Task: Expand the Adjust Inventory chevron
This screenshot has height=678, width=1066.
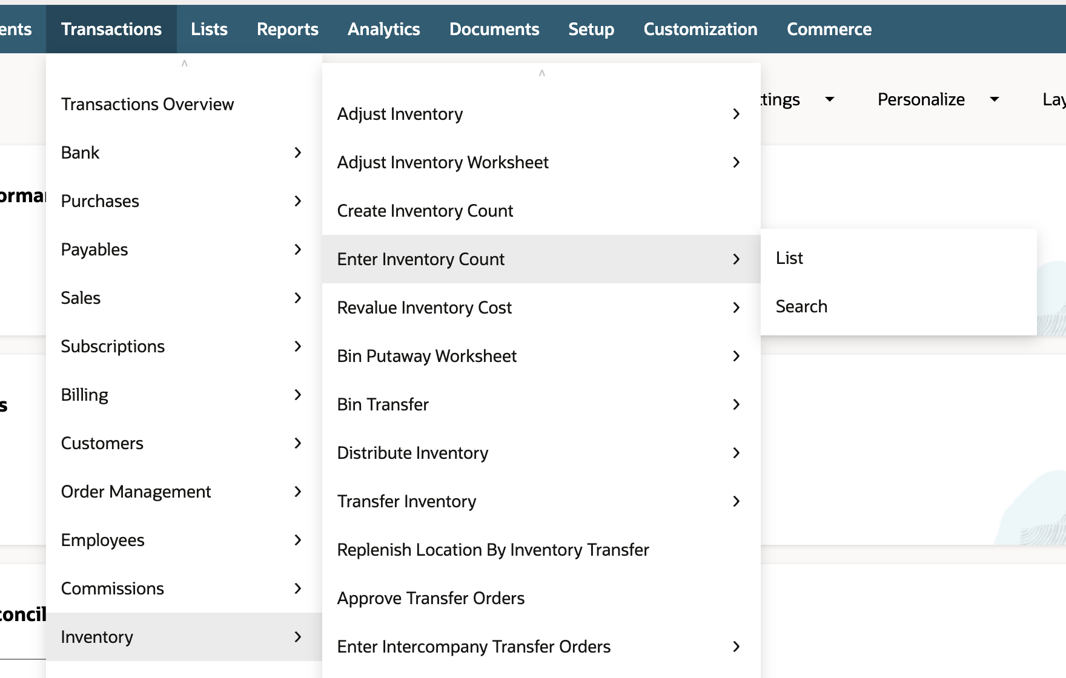Action: tap(736, 114)
